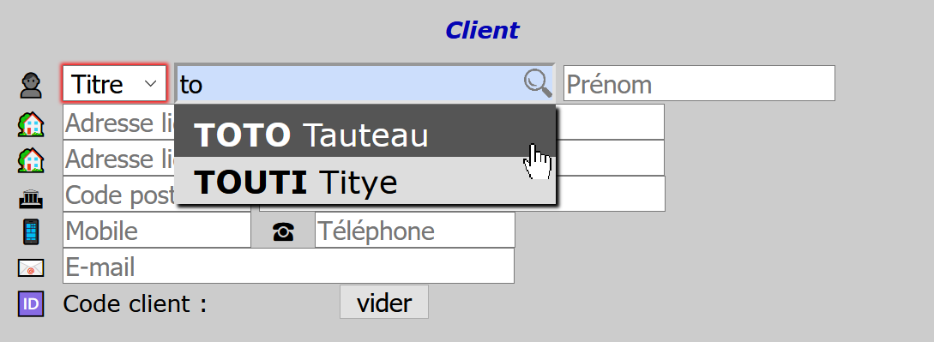Click the mobile phone icon
This screenshot has height=342, width=934.
pyautogui.click(x=31, y=231)
